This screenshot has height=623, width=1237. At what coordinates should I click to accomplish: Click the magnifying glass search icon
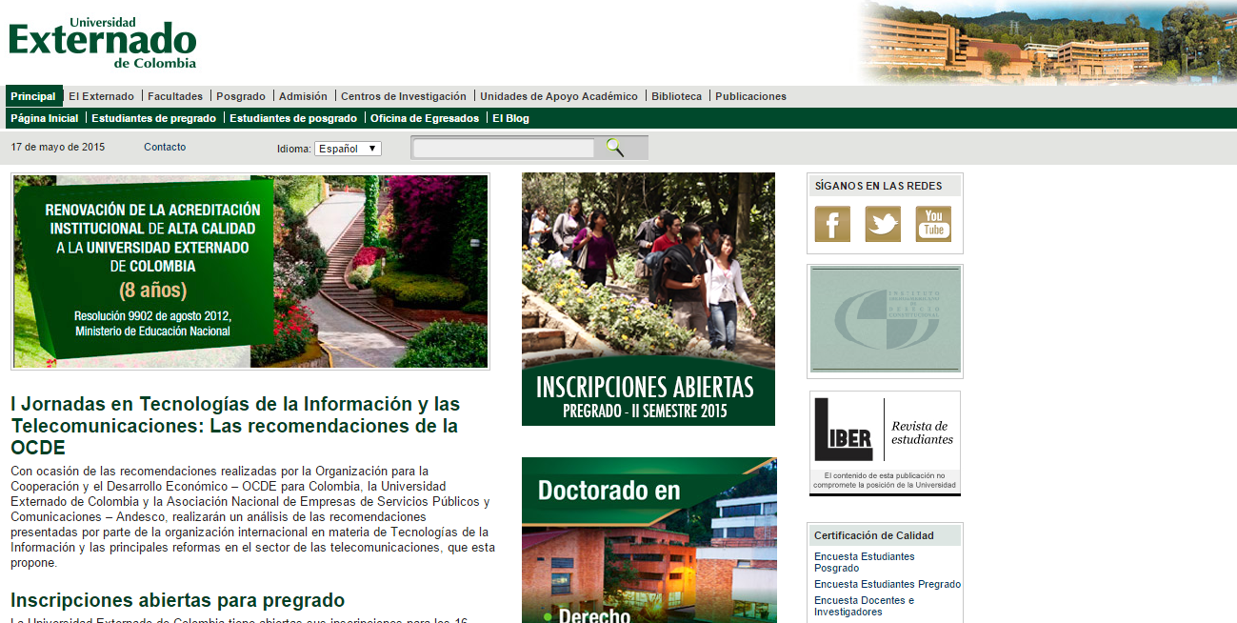615,148
